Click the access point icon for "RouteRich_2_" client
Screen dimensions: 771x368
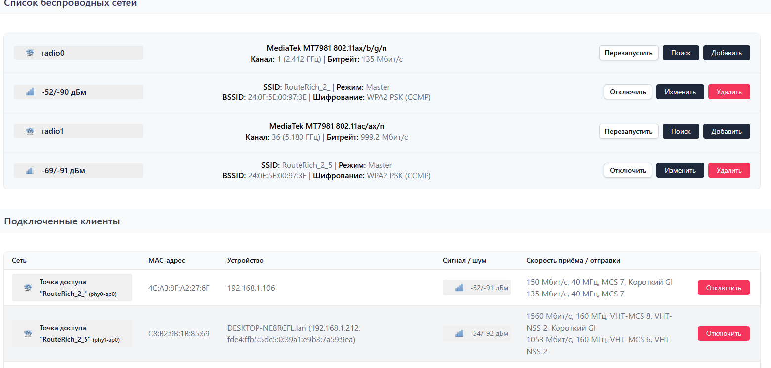point(28,288)
